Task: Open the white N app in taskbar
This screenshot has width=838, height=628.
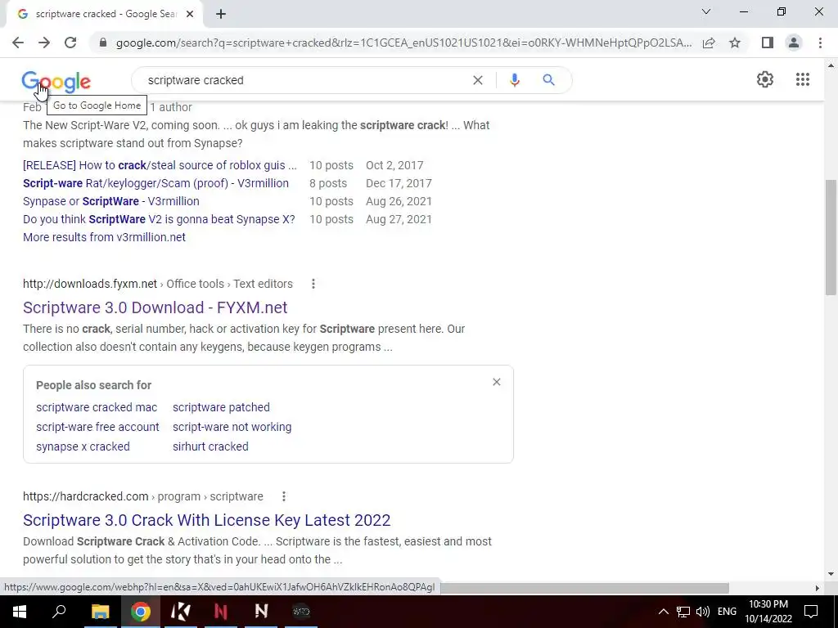Action: pyautogui.click(x=261, y=612)
